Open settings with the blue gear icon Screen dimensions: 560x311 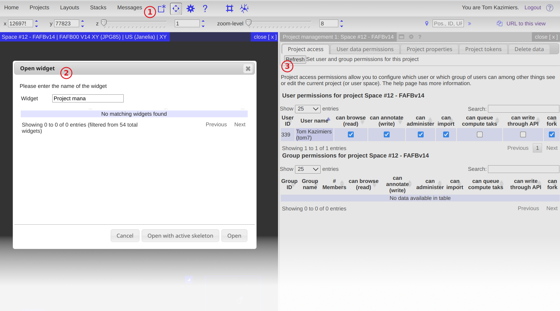pos(190,8)
